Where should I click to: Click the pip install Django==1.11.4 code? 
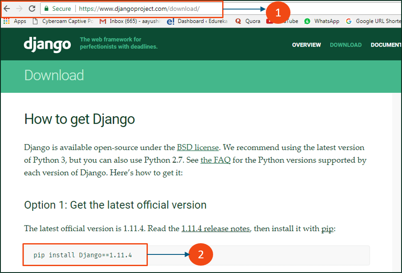pyautogui.click(x=83, y=255)
